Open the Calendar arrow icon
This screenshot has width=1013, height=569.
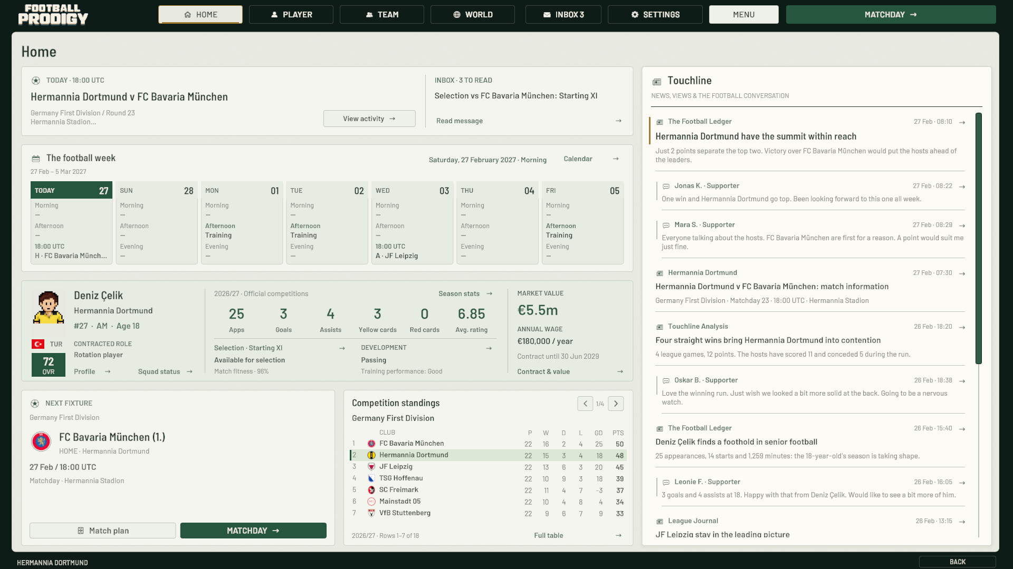(x=616, y=159)
